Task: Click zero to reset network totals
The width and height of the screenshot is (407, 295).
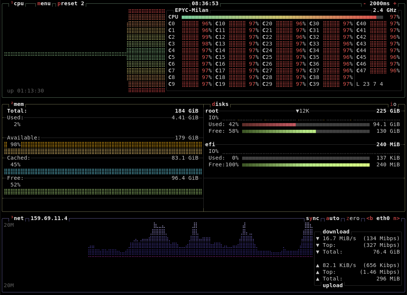Action: tap(353, 218)
